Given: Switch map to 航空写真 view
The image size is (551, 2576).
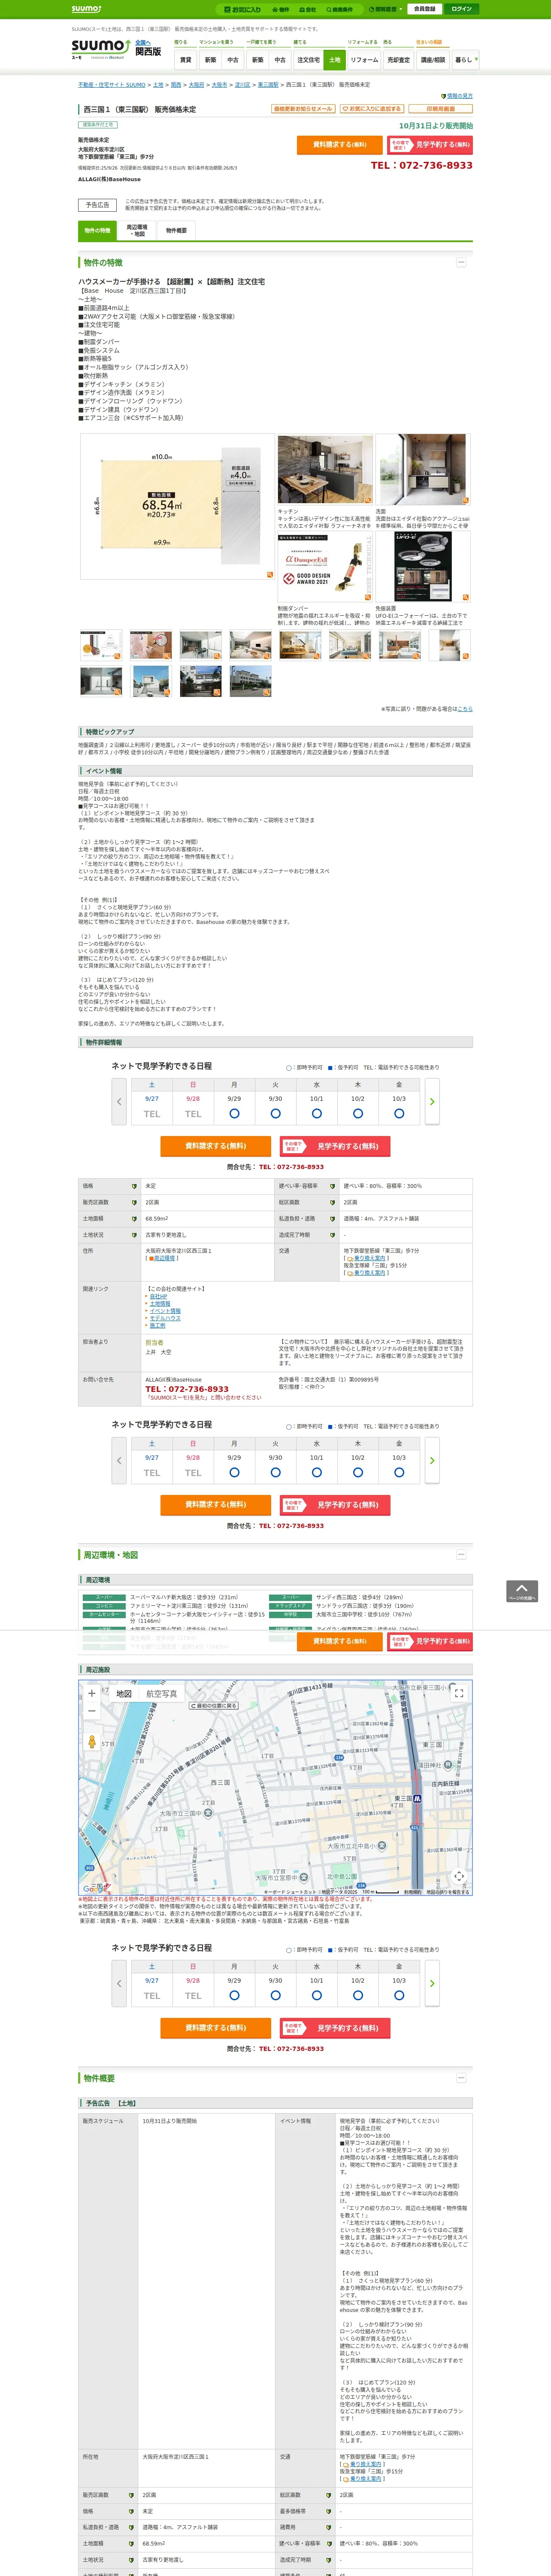Looking at the screenshot, I should pos(161,1694).
